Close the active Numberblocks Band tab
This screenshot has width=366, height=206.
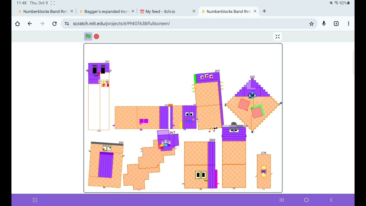pos(255,11)
